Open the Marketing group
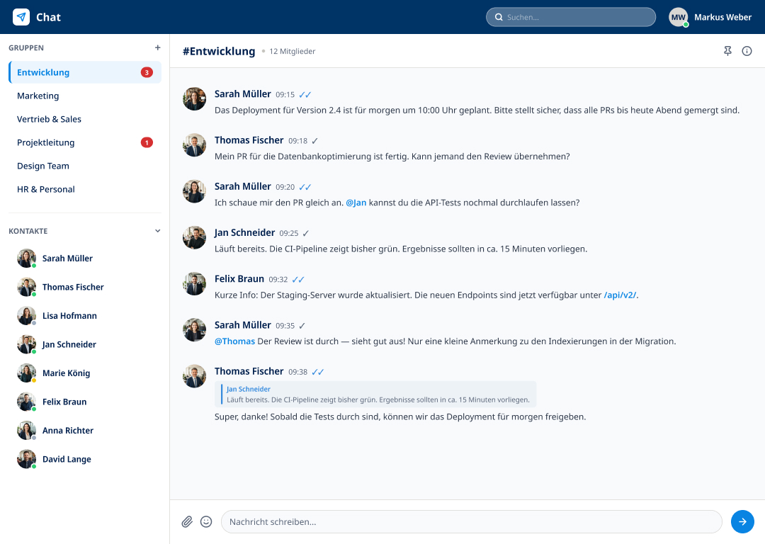The image size is (765, 544). pyautogui.click(x=85, y=96)
